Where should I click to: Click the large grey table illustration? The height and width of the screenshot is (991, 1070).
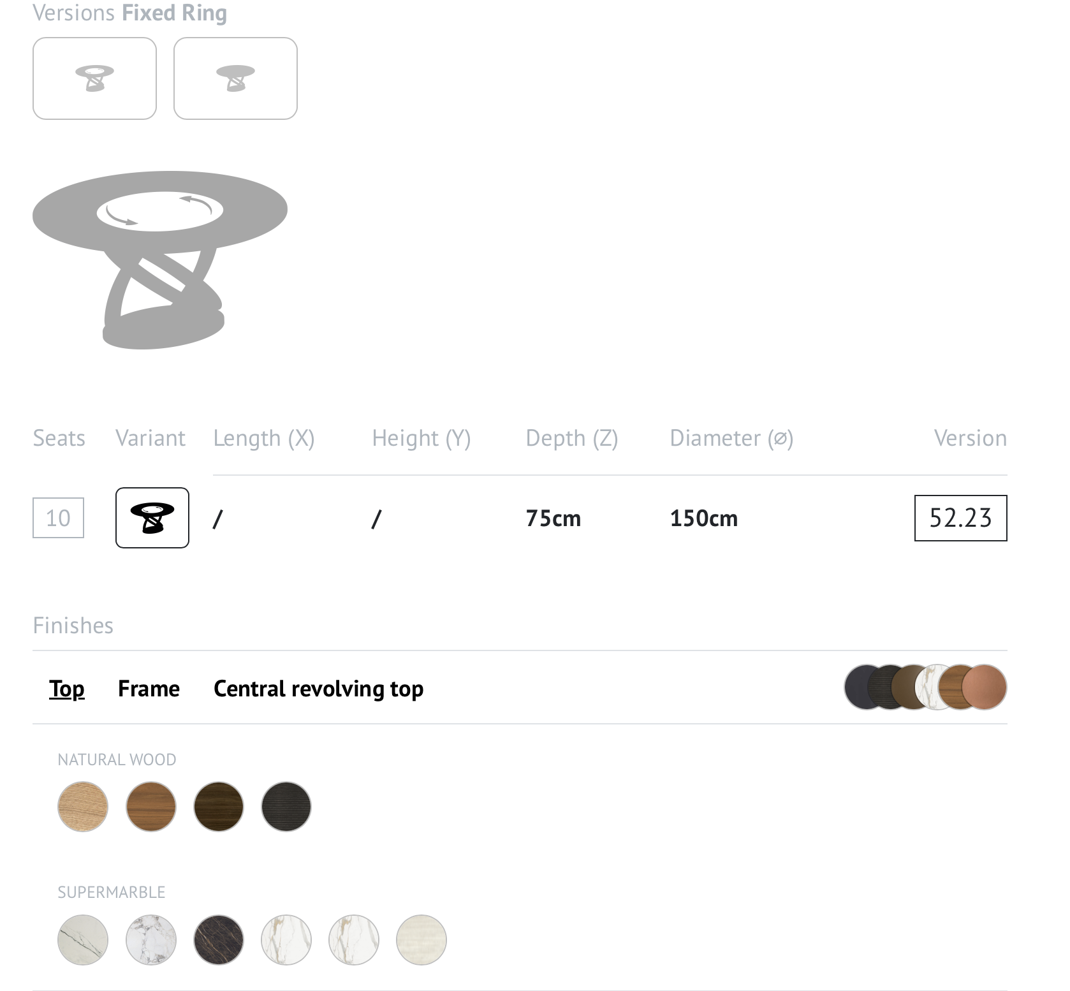[160, 260]
